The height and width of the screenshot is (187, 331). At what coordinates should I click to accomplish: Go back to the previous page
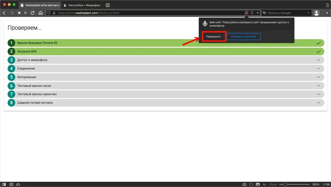(4, 13)
